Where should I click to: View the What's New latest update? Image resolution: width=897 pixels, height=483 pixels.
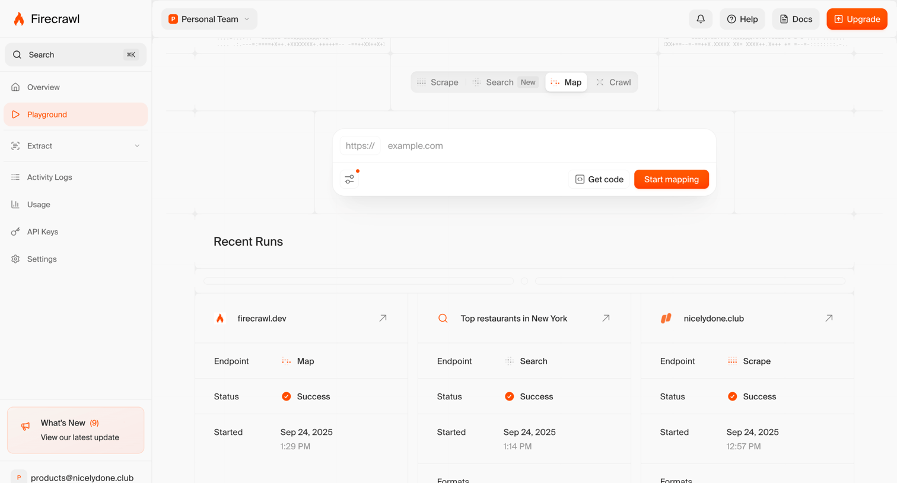click(76, 430)
